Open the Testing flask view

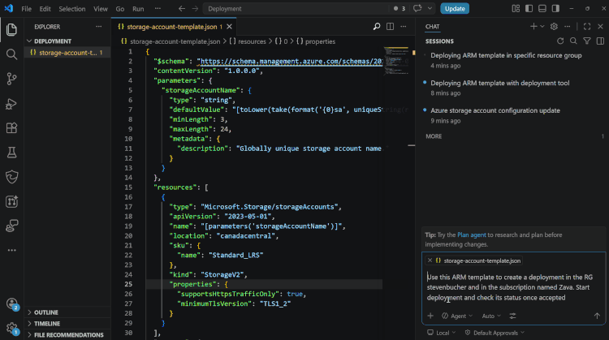point(11,153)
